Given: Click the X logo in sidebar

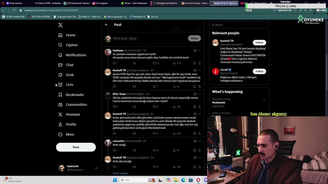Looking at the screenshot, I should (60, 25).
